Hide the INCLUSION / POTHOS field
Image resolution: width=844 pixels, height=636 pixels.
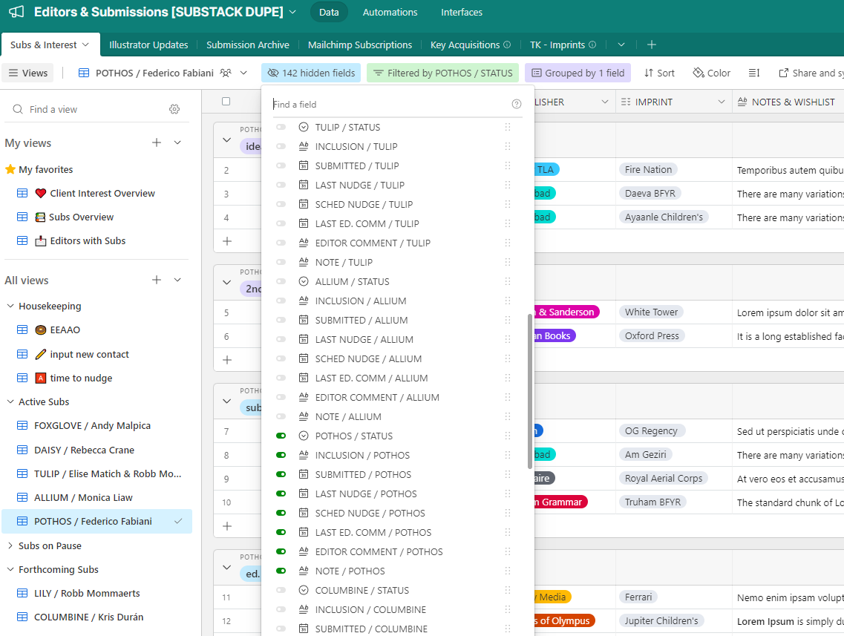[281, 455]
